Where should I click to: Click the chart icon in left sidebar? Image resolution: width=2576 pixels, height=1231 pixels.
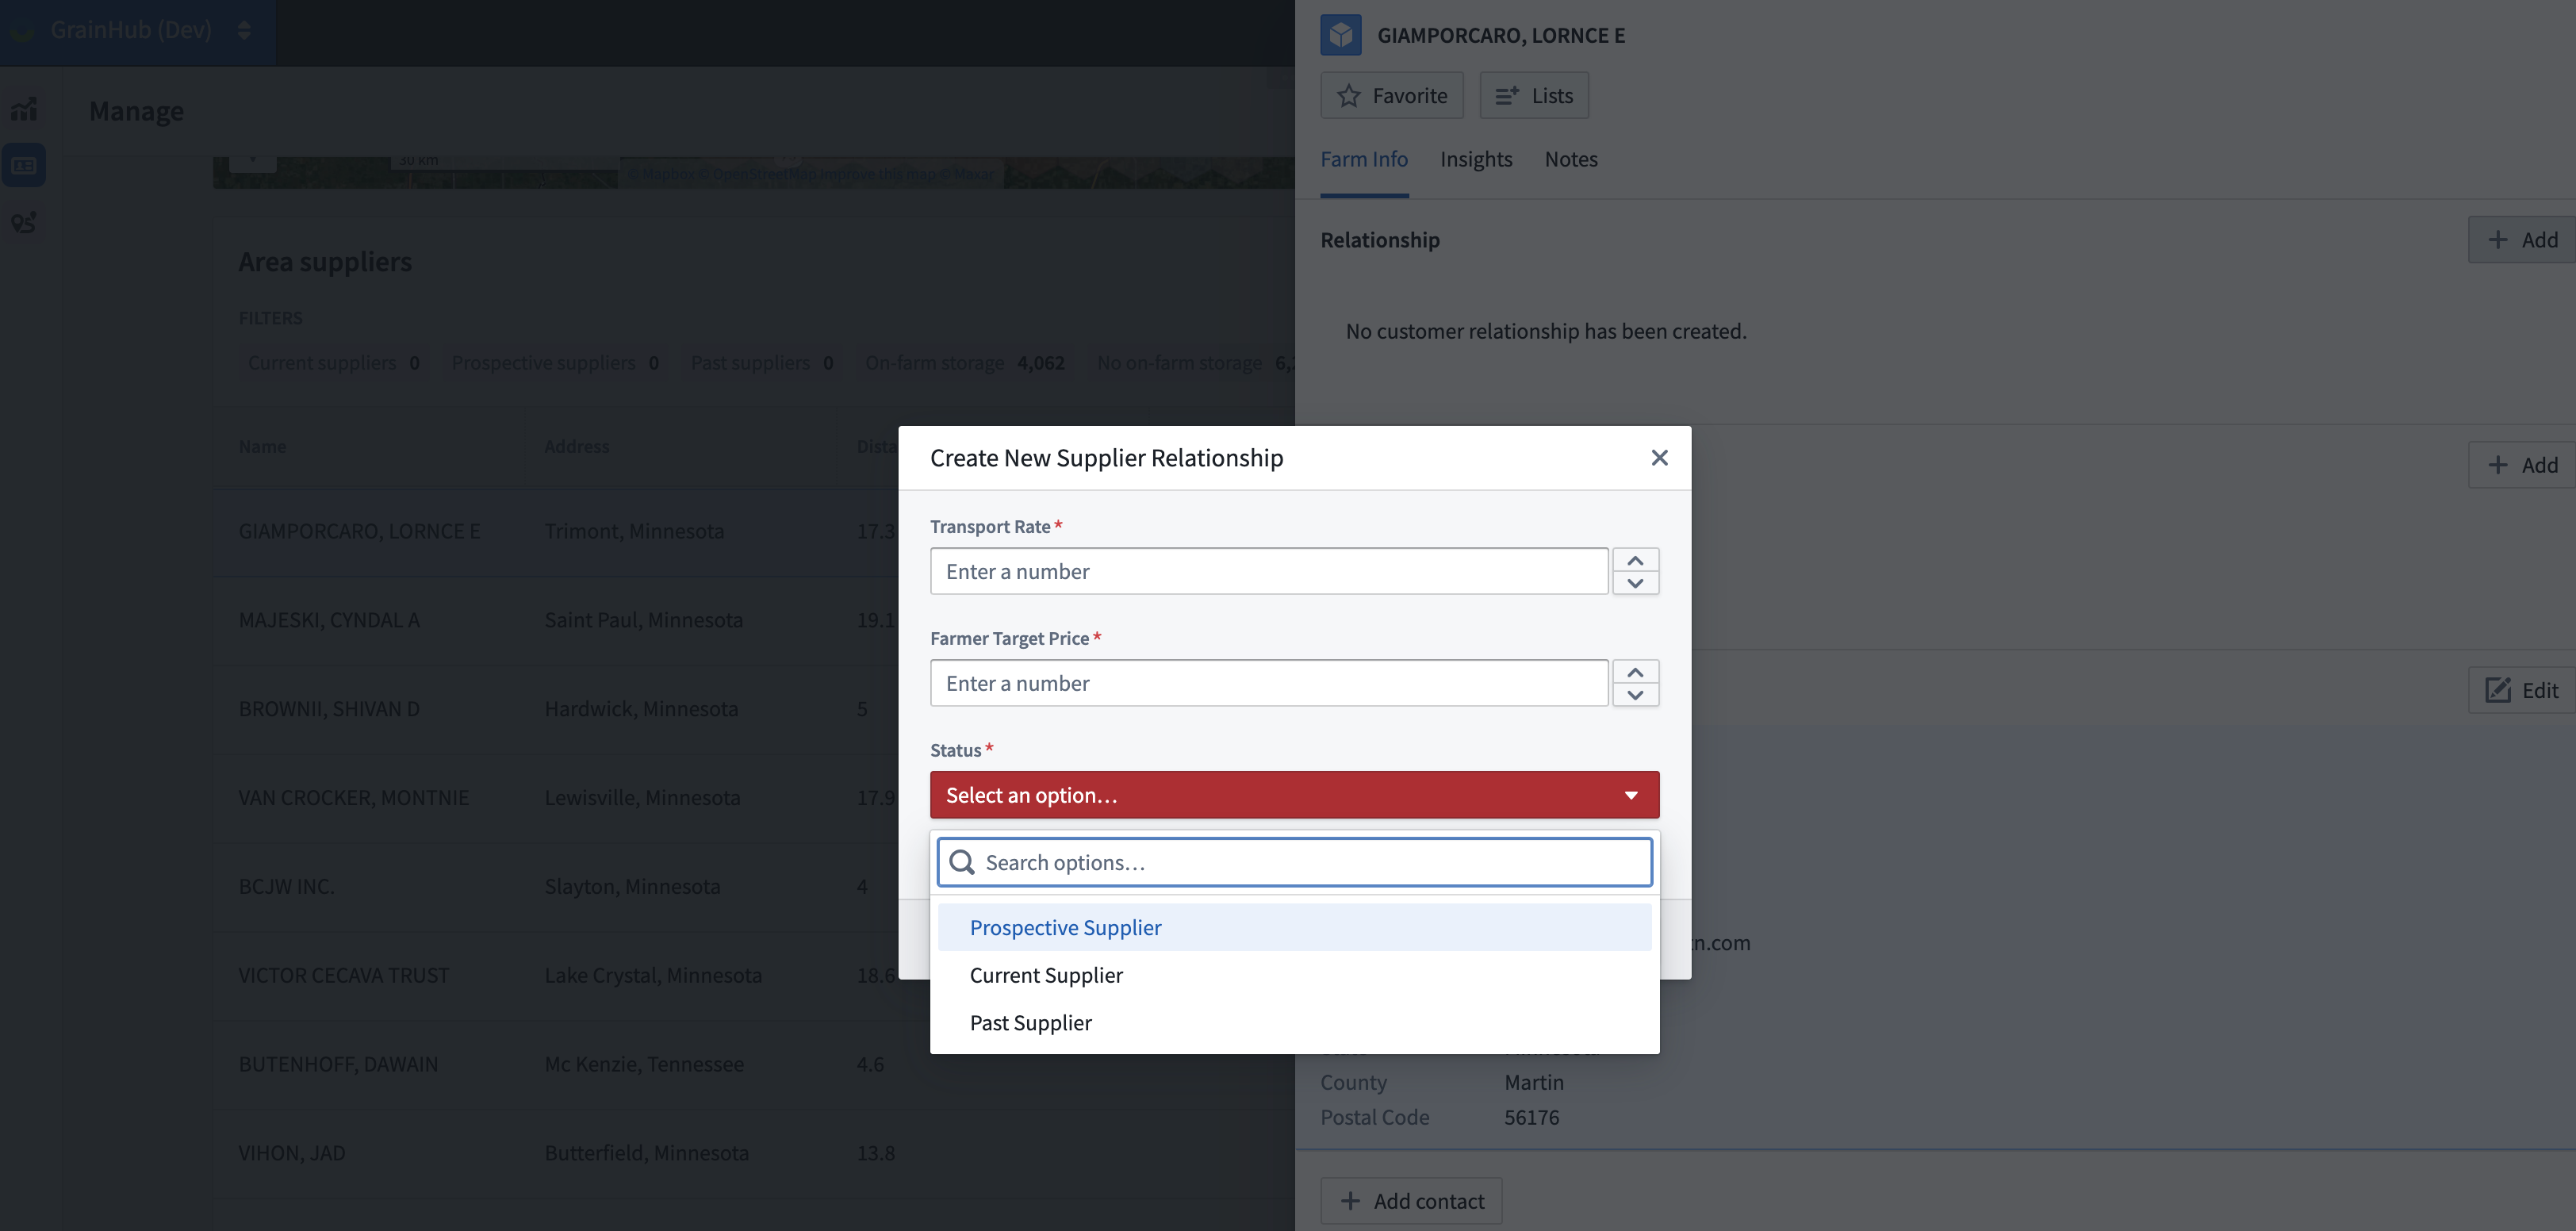[24, 109]
